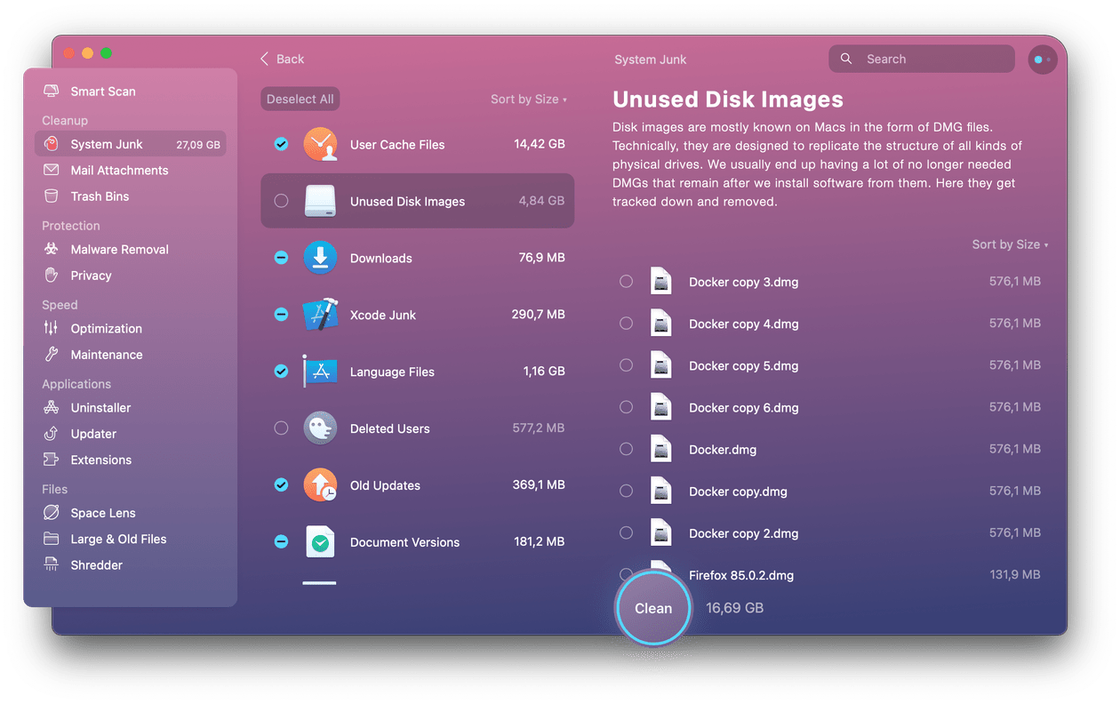Click the Old Updates icon
Screen dimensions: 1120x704
[x=321, y=485]
